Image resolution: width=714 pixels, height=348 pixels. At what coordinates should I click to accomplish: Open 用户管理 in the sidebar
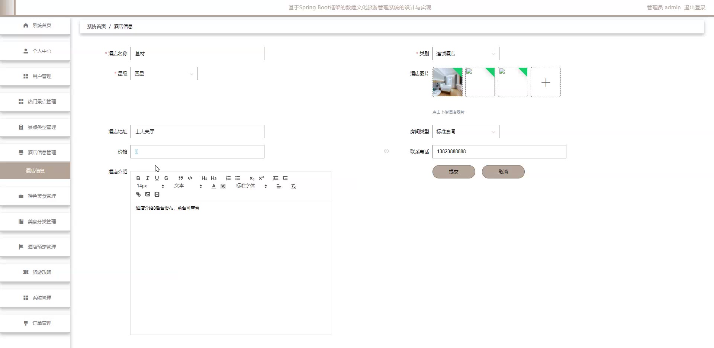pos(35,76)
